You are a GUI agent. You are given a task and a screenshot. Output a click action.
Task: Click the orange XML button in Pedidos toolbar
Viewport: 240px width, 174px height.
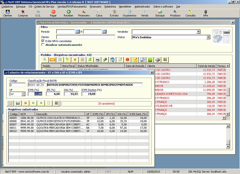click(x=52, y=60)
